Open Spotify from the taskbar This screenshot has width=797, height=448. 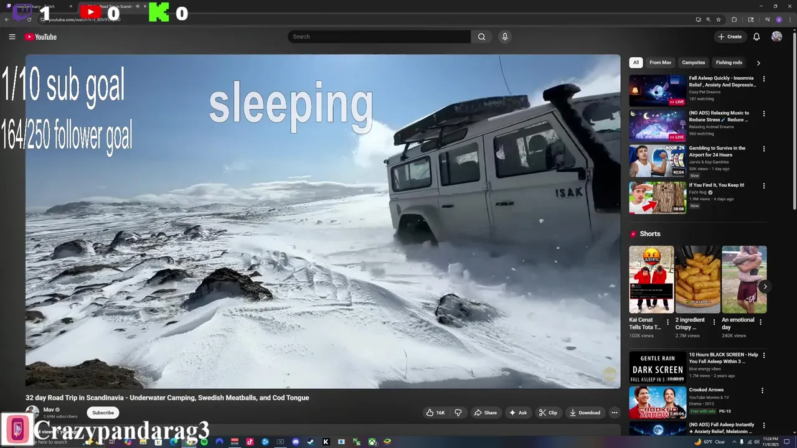pyautogui.click(x=204, y=442)
